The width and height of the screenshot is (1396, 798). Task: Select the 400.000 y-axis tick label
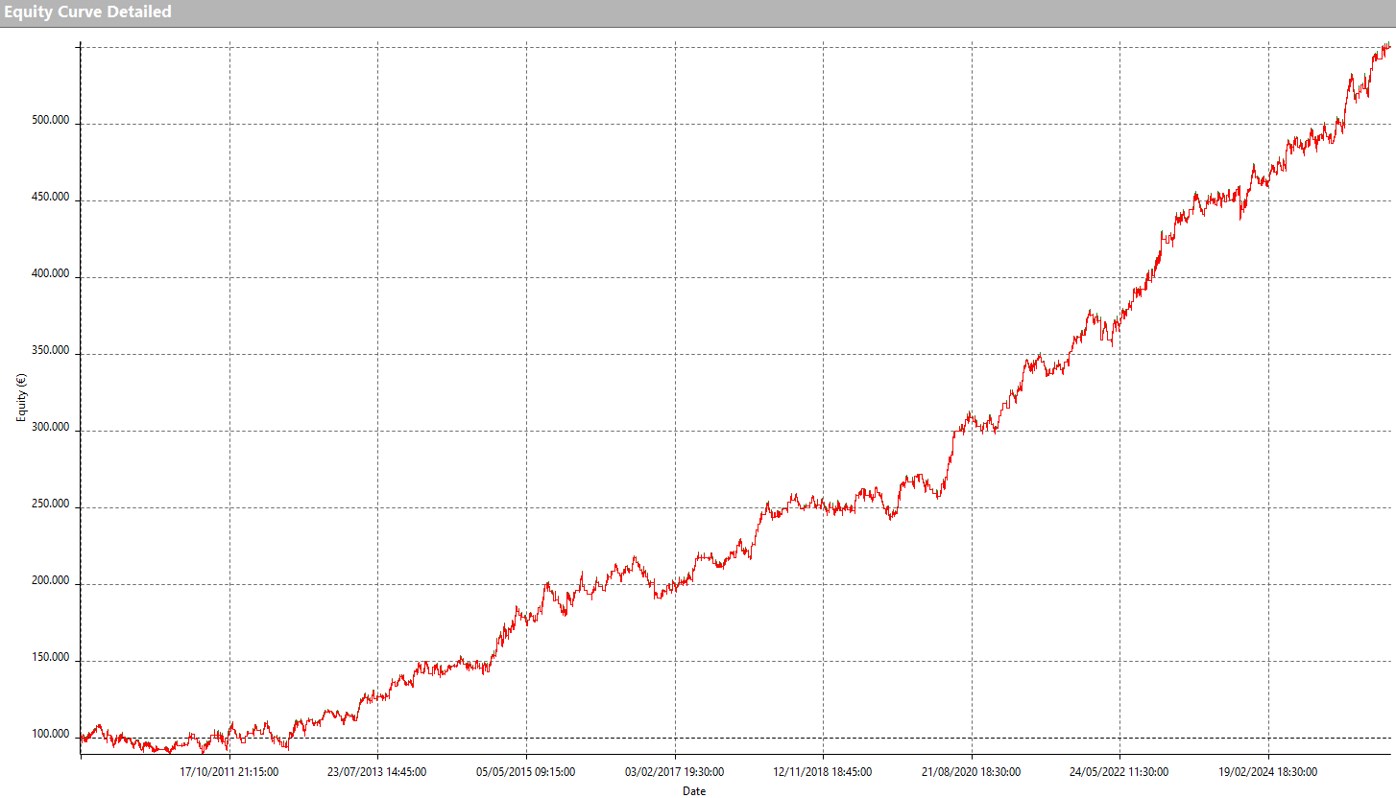(x=51, y=275)
